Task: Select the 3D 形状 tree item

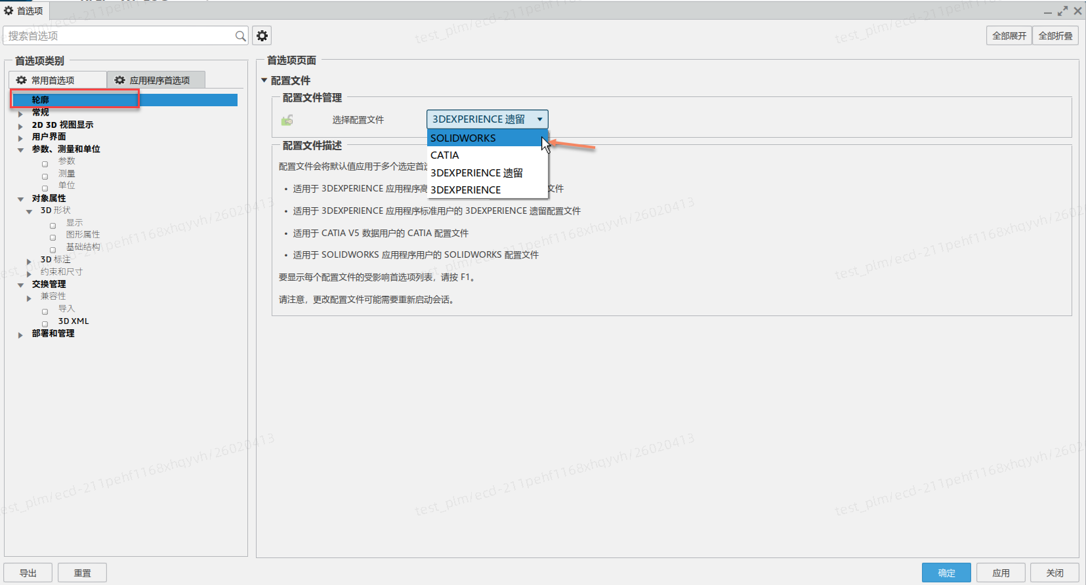Action: pyautogui.click(x=56, y=211)
